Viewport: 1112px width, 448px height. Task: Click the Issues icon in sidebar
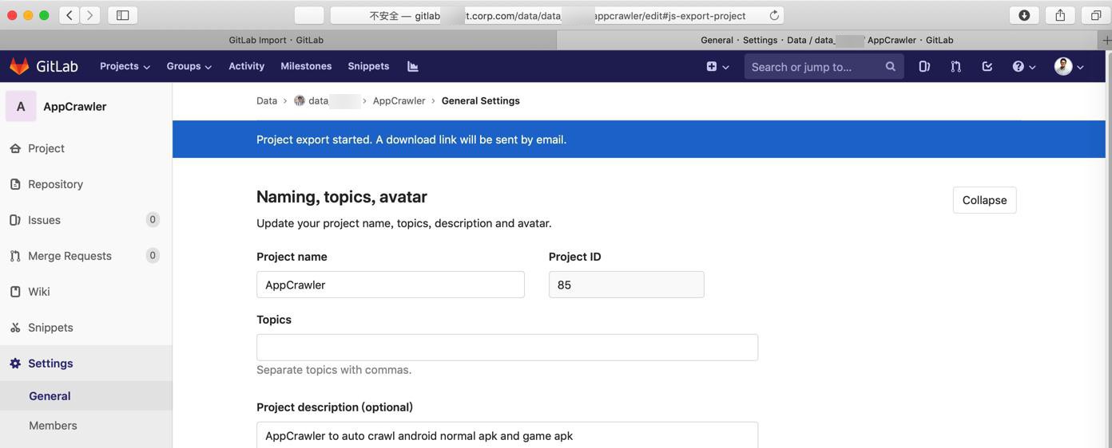tap(15, 220)
